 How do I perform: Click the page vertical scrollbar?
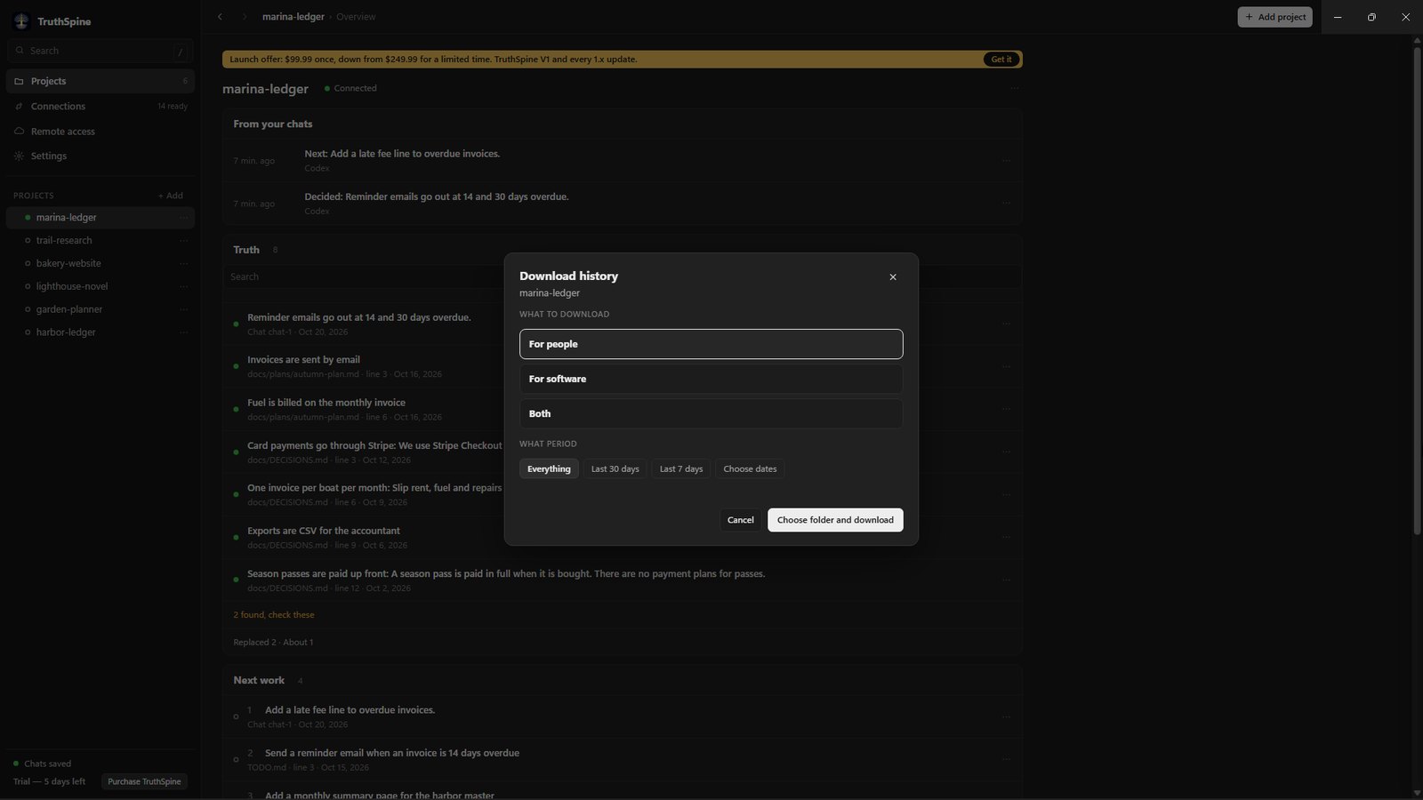coord(1417,292)
